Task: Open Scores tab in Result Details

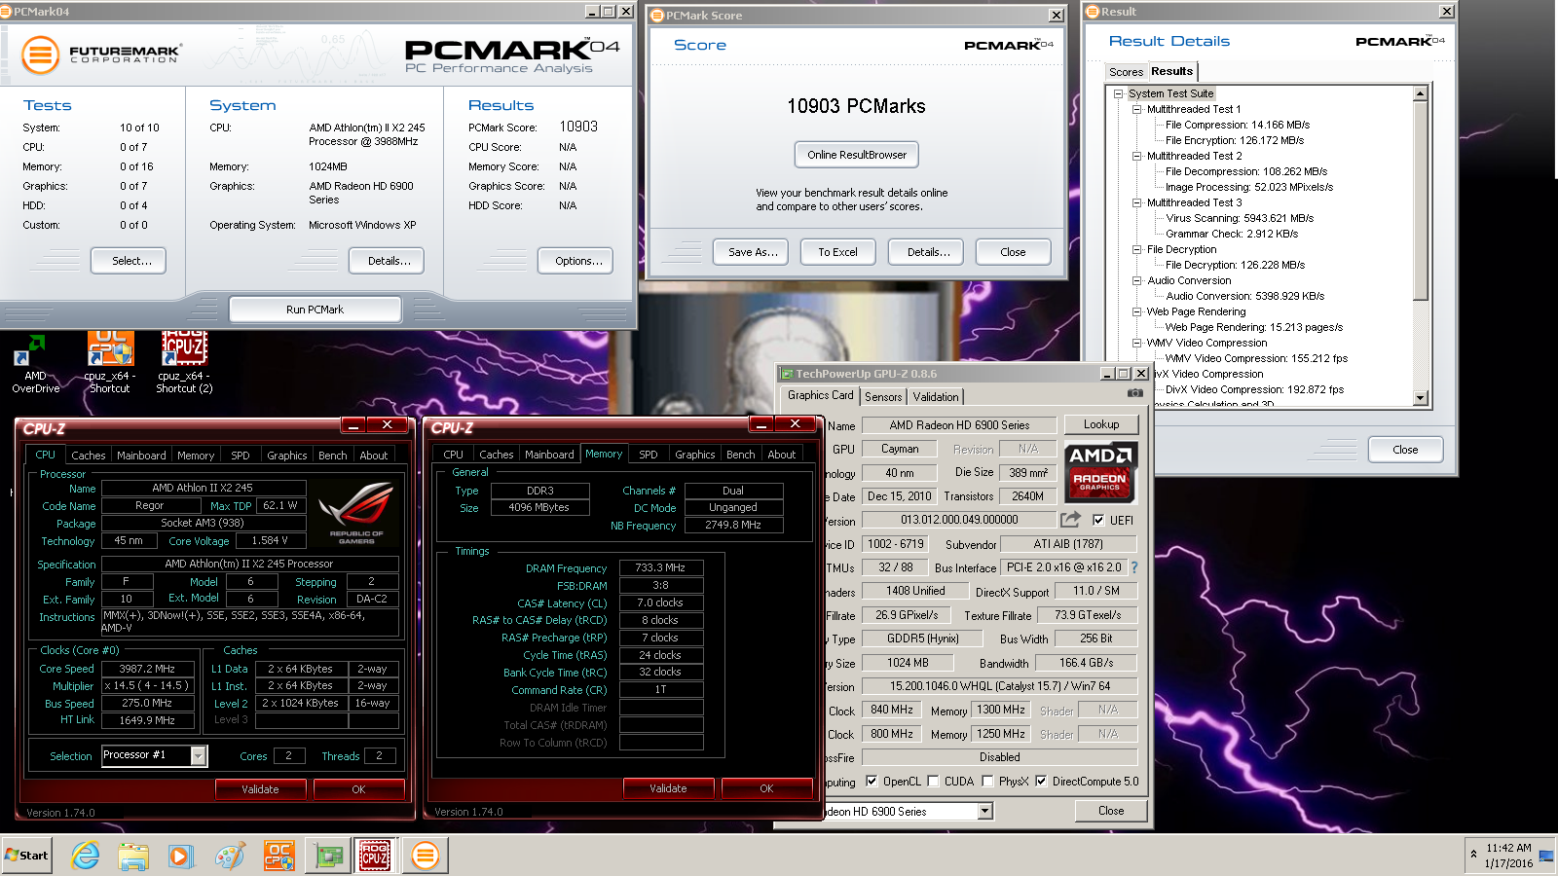Action: pyautogui.click(x=1126, y=72)
